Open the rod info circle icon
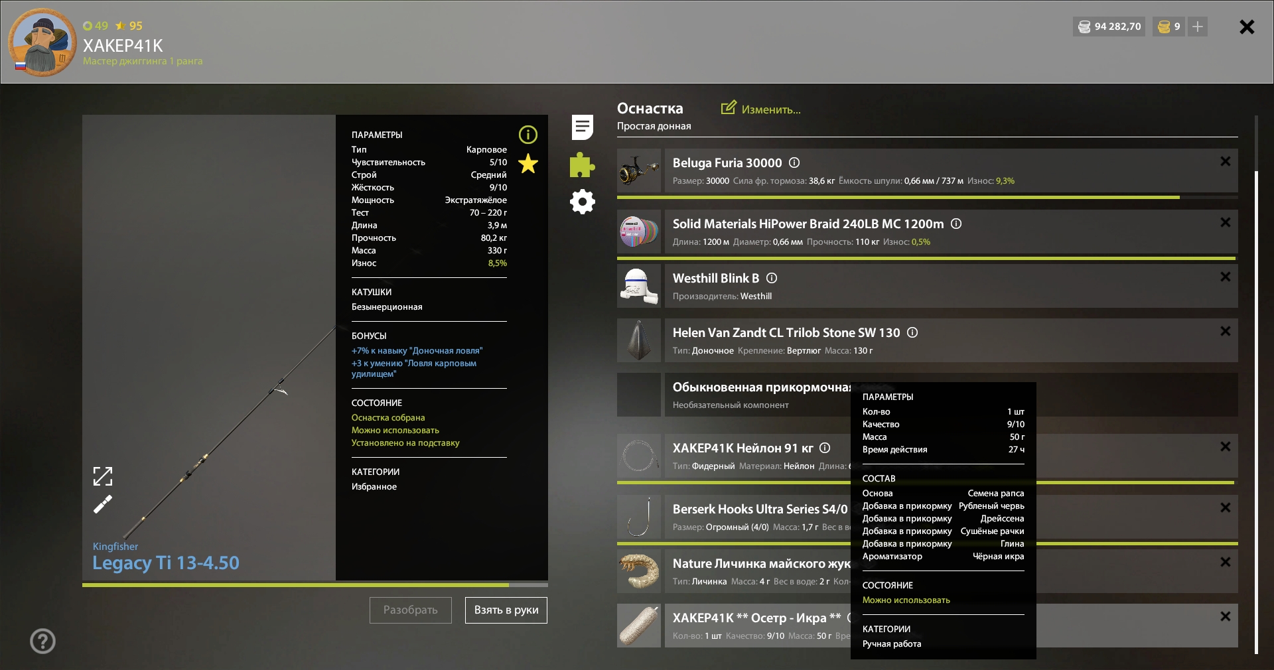Viewport: 1274px width, 670px height. [528, 135]
